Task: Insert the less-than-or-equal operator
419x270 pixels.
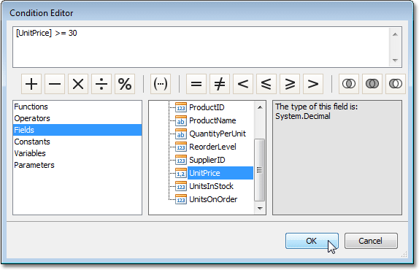Action: [x=266, y=84]
